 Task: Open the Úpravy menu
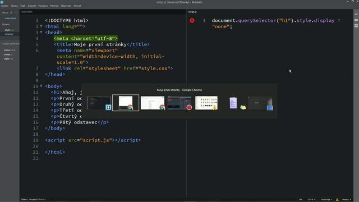(15, 6)
